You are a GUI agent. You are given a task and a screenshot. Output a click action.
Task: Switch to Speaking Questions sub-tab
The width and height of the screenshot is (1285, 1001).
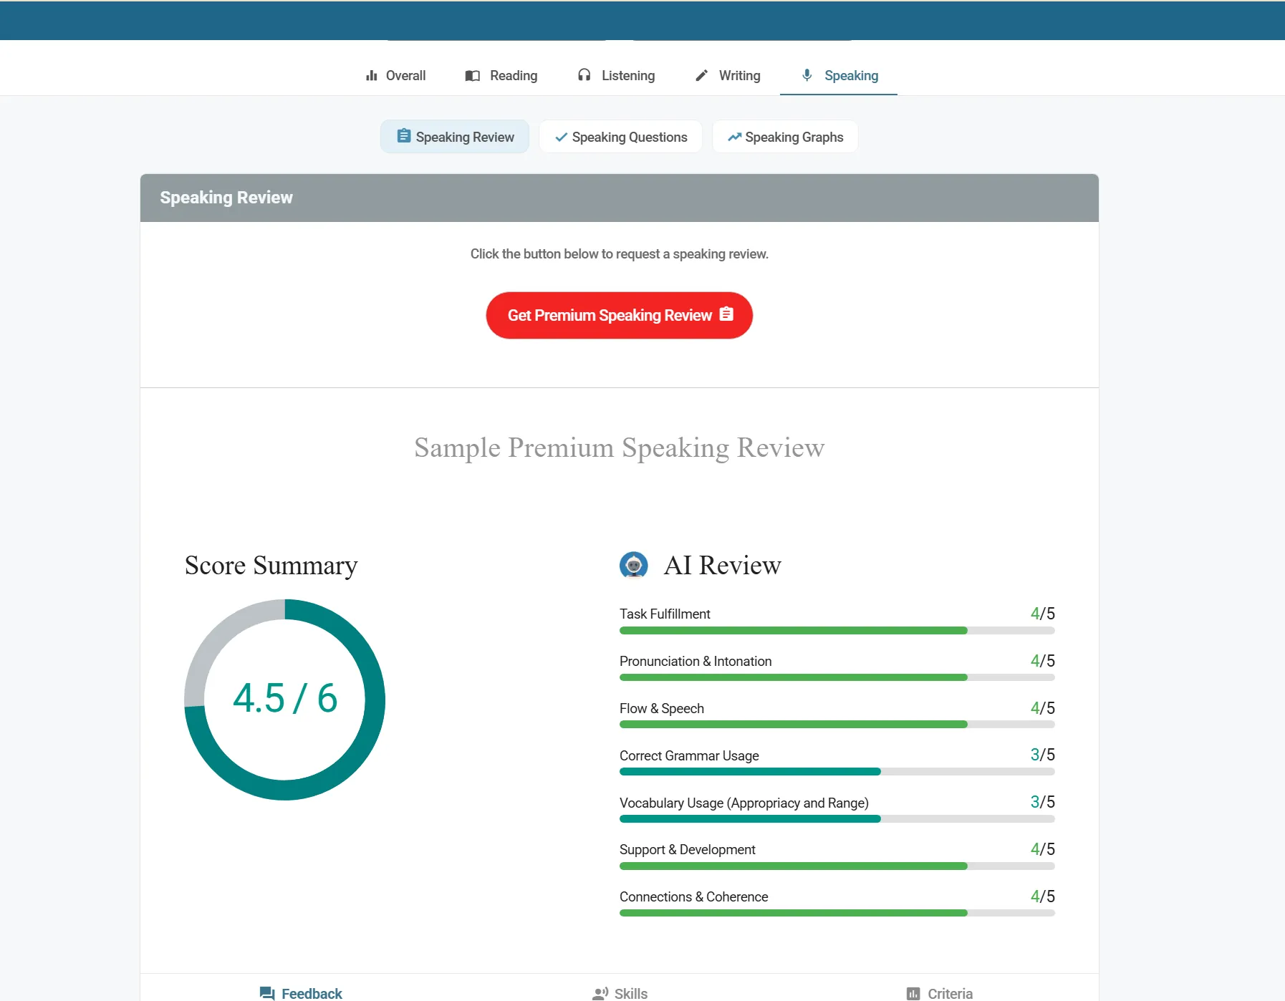tap(620, 137)
